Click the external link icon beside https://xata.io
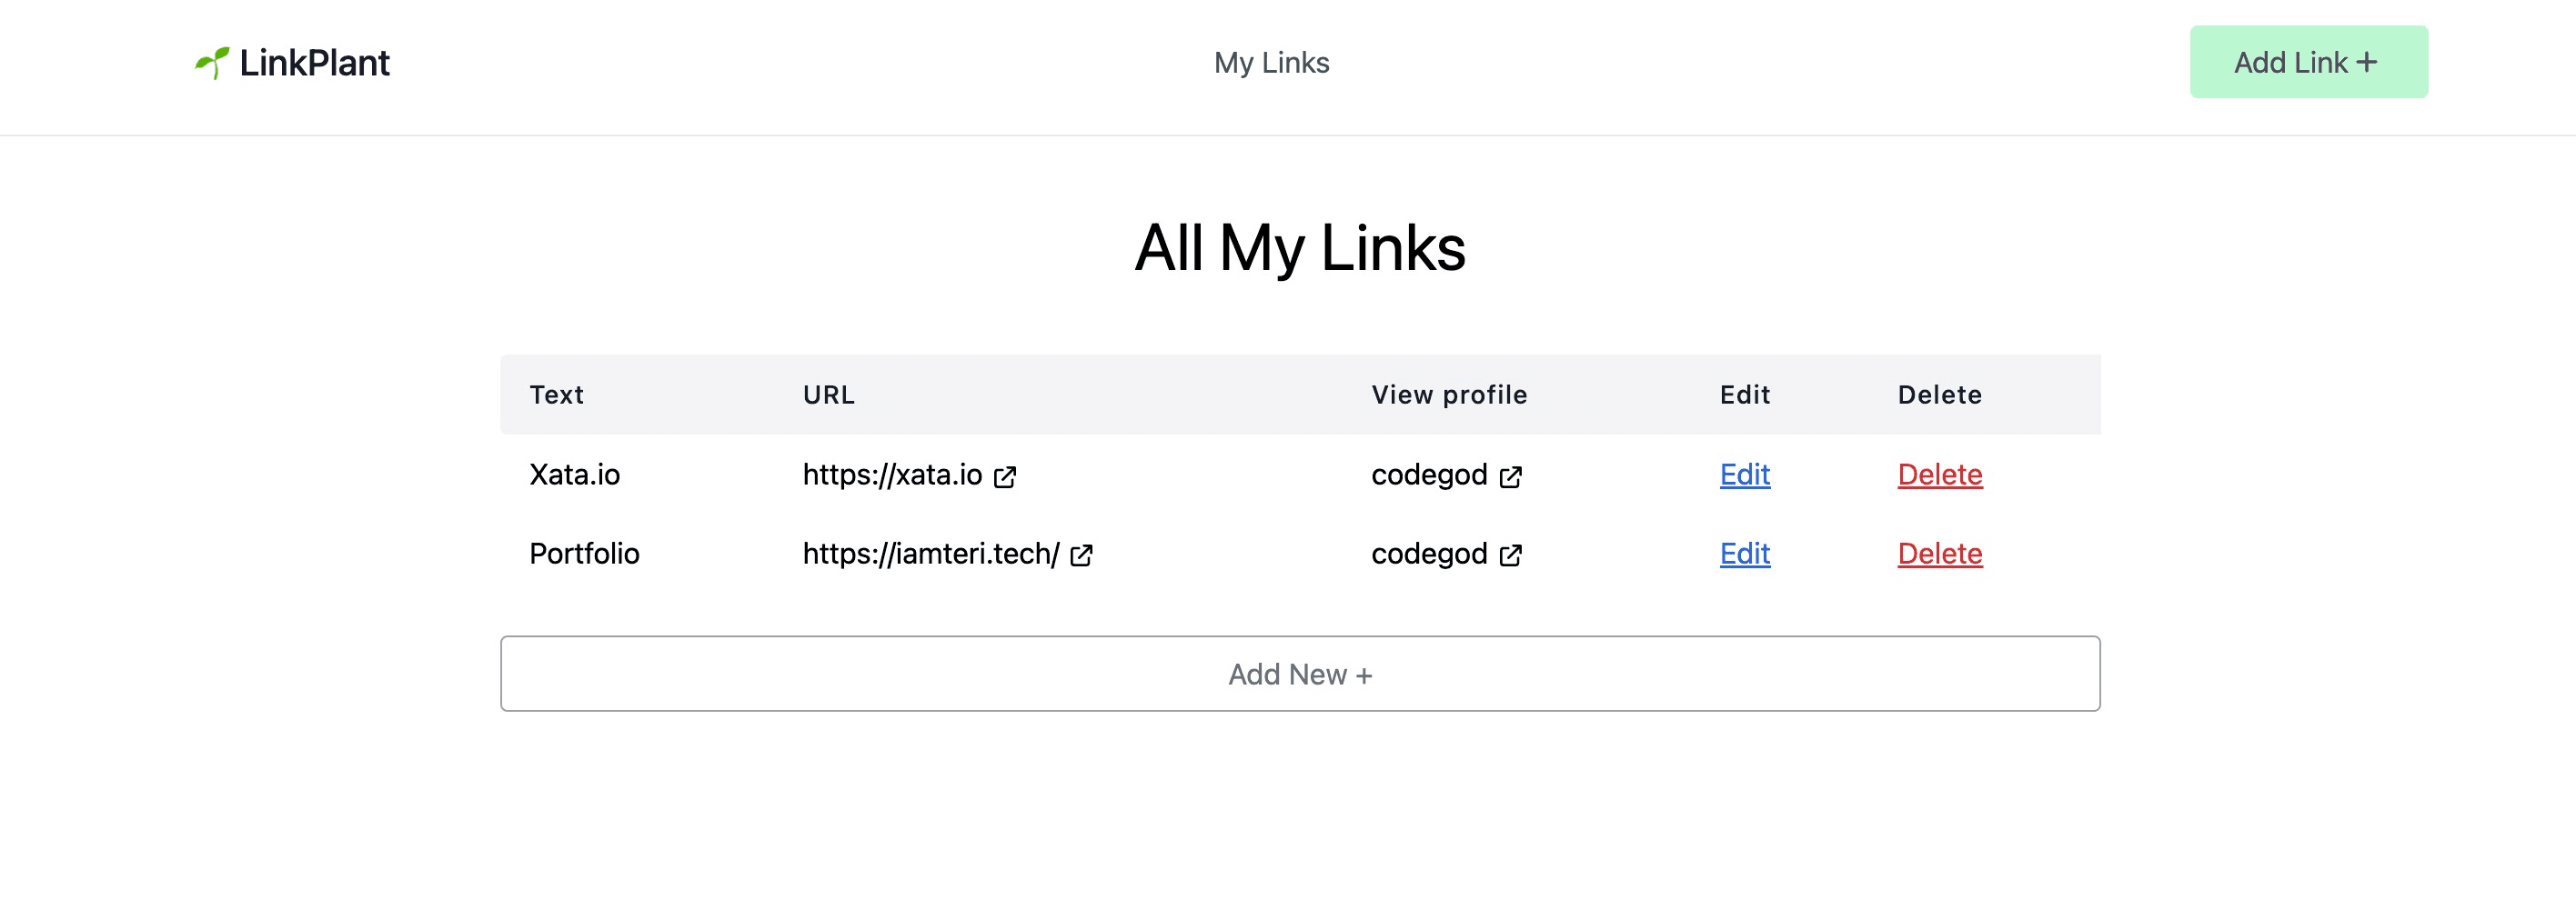This screenshot has width=2576, height=900. pyautogui.click(x=1006, y=476)
